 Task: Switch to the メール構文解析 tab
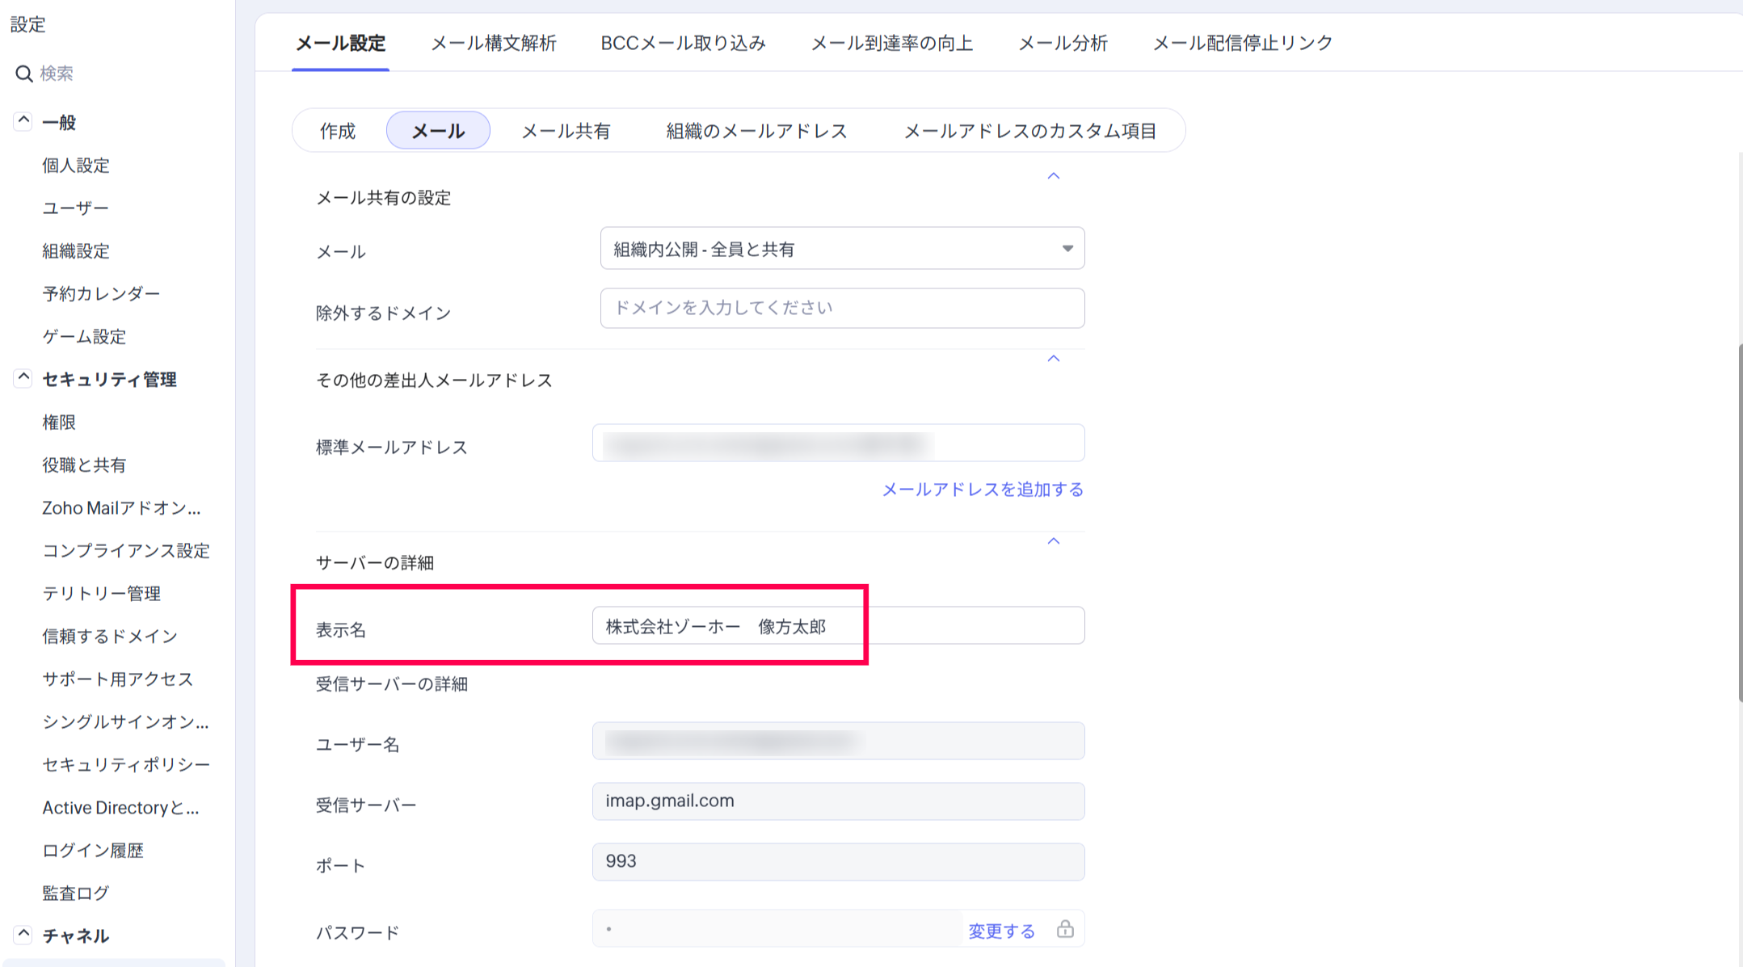pyautogui.click(x=493, y=43)
